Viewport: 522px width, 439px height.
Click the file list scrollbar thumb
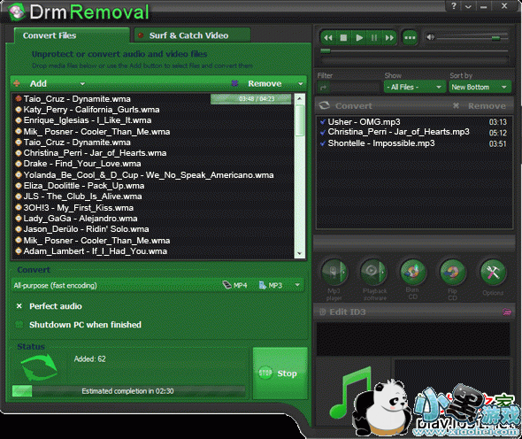[x=300, y=120]
